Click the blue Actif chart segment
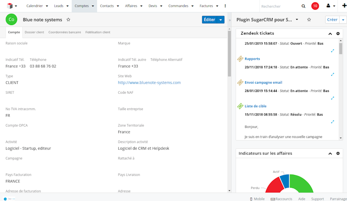Viewport: 347px width, 201px height. click(285, 180)
